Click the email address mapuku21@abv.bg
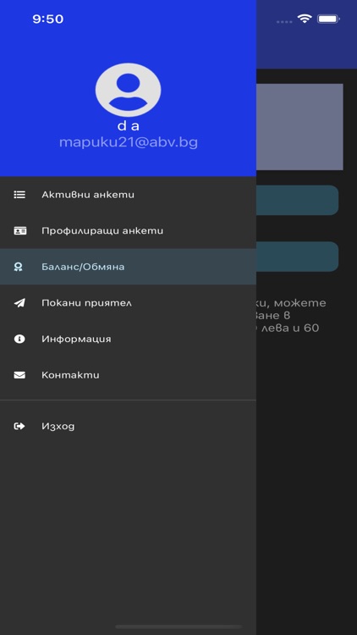Screen dimensions: 357x635 129,142
